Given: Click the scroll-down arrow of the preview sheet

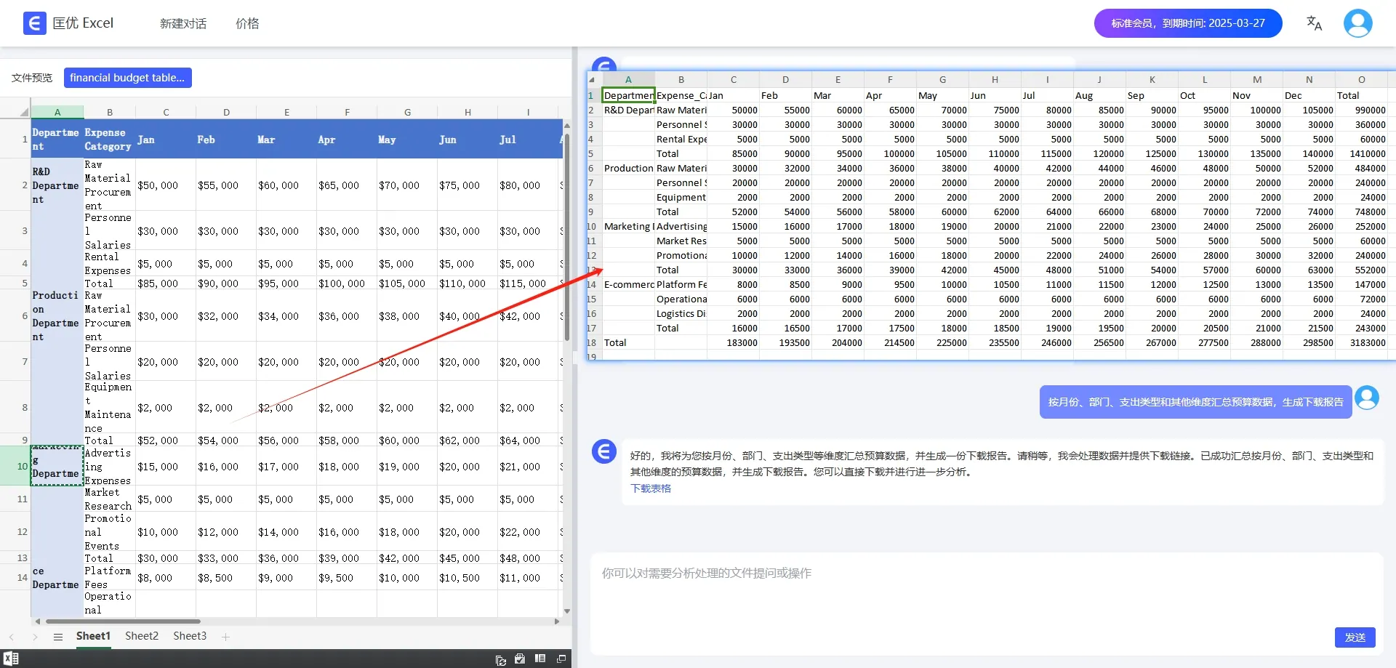Looking at the screenshot, I should (567, 611).
